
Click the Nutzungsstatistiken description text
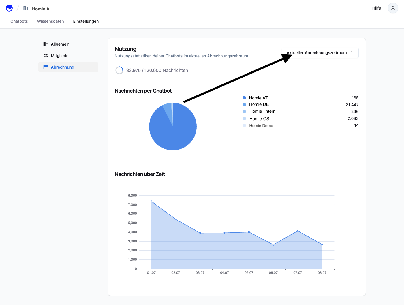pos(181,56)
